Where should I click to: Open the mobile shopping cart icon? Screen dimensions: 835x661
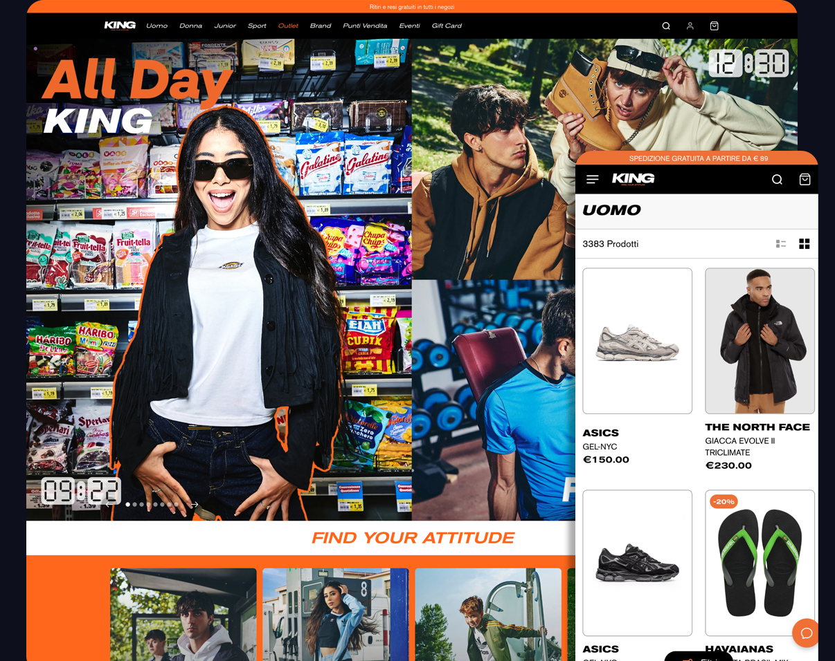point(805,179)
